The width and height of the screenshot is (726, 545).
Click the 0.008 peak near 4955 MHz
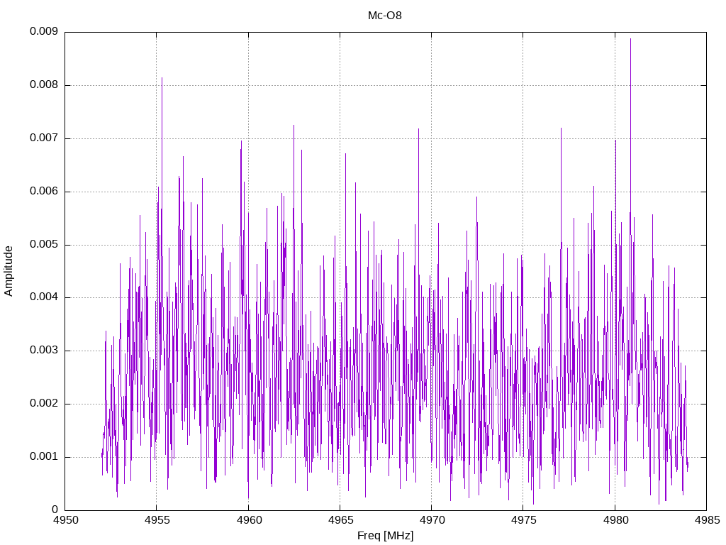[x=162, y=78]
